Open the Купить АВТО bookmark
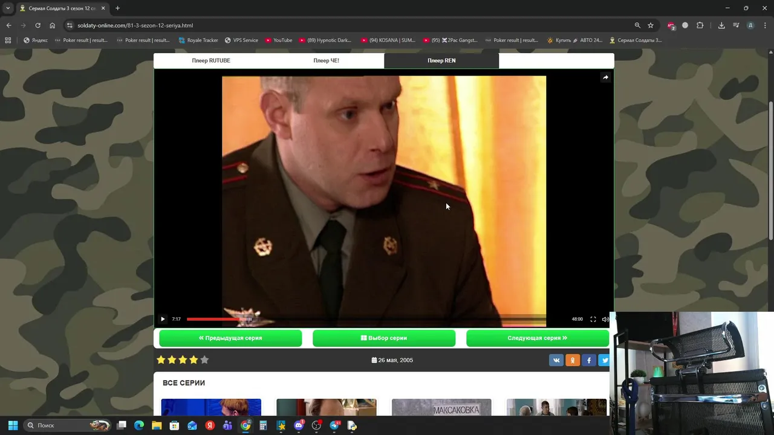This screenshot has height=435, width=774. click(575, 40)
